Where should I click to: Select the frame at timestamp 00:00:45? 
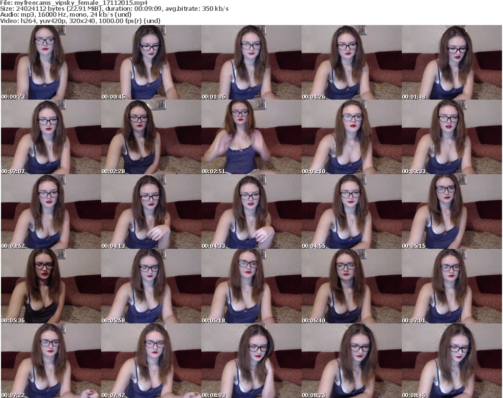point(151,62)
